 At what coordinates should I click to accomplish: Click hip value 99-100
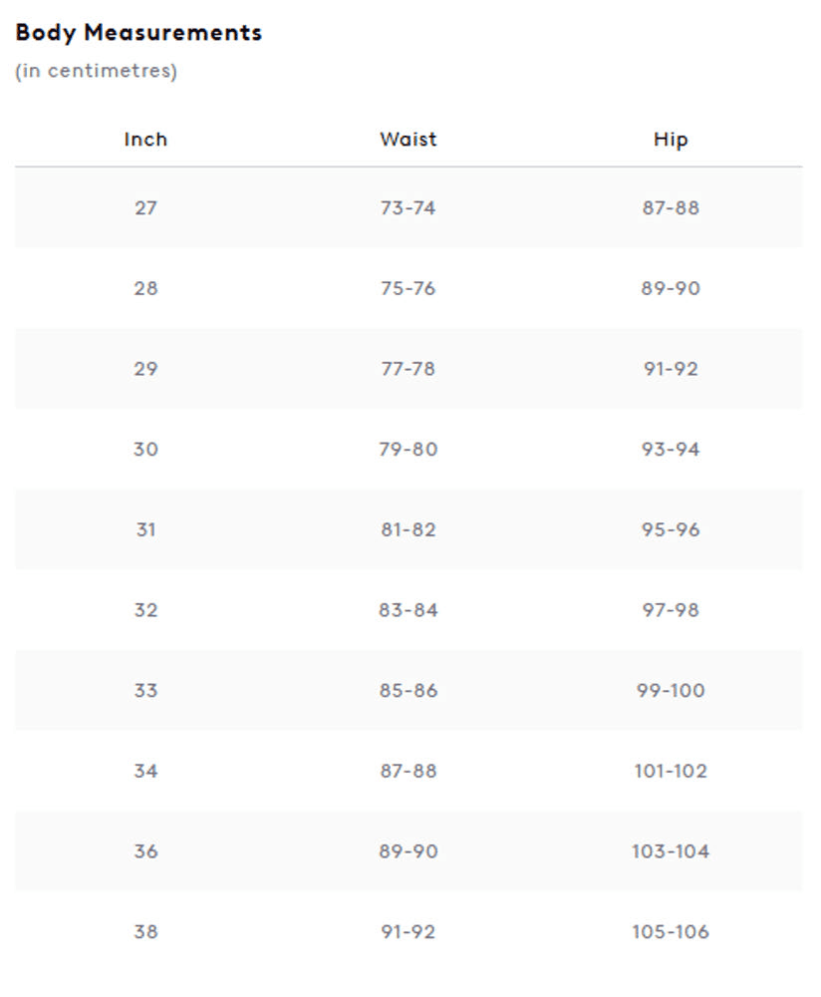pyautogui.click(x=671, y=691)
